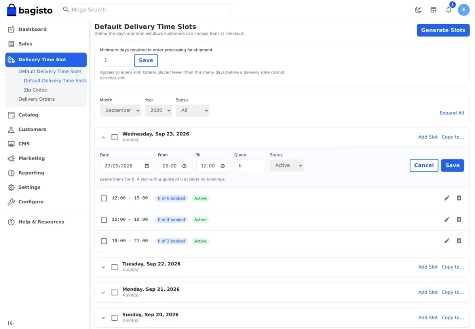Open the Status filter dropdown All

click(x=192, y=110)
